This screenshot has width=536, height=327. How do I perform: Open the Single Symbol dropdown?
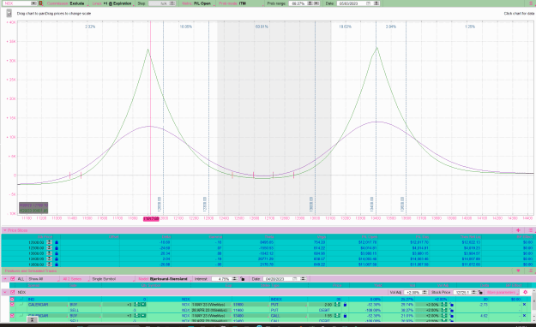[x=112, y=279]
